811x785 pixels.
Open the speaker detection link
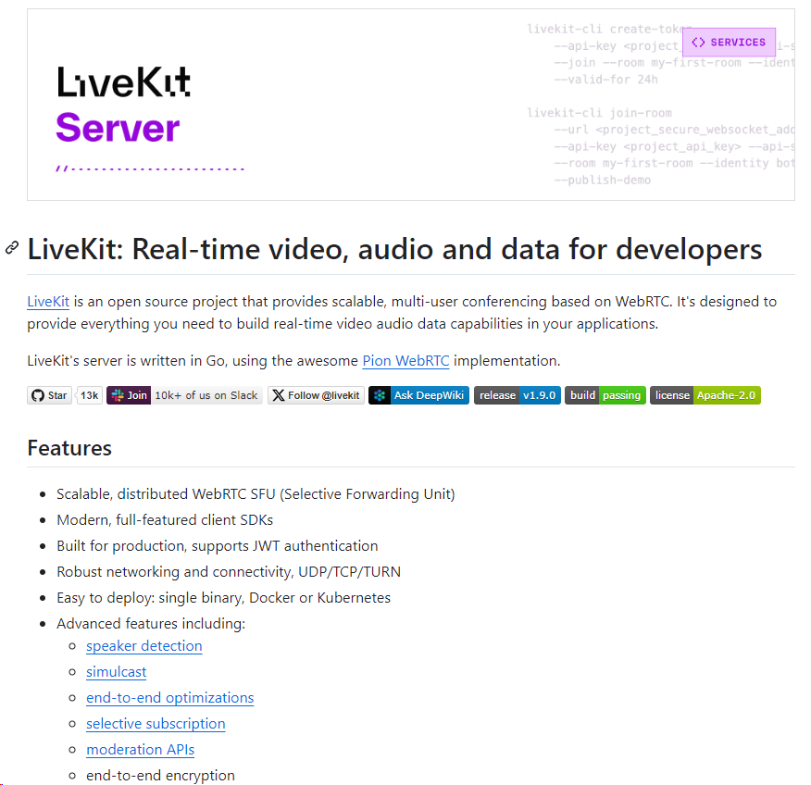143,646
